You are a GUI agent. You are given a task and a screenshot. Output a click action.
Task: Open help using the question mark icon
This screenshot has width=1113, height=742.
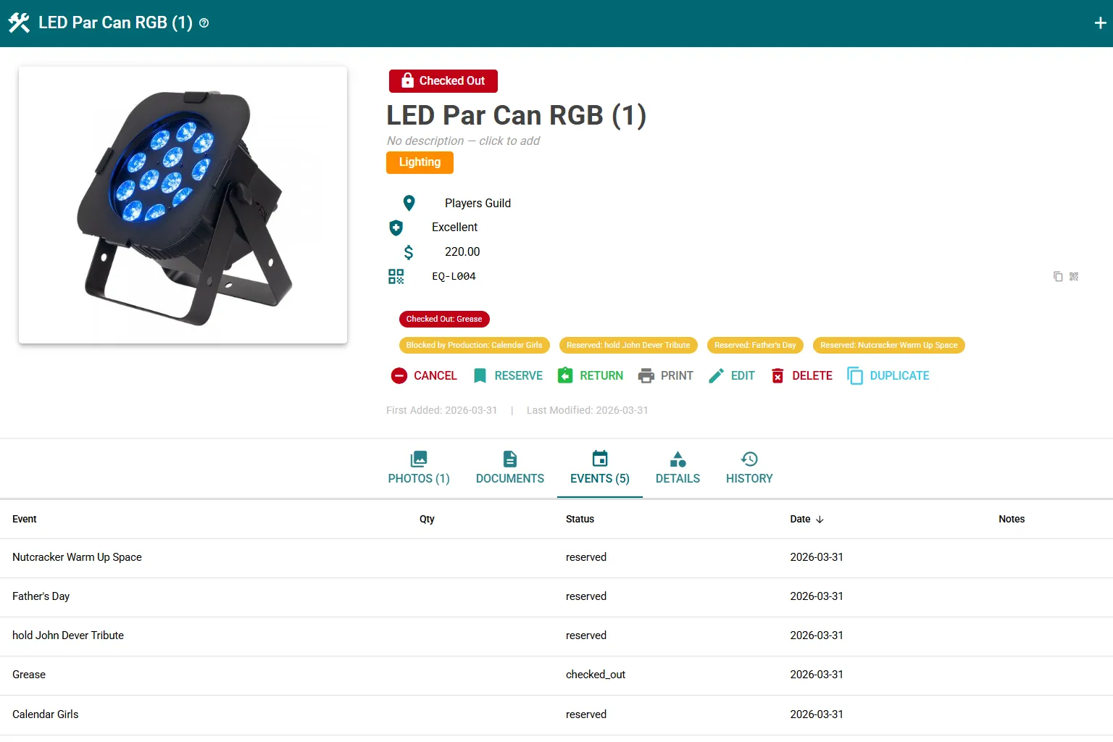pyautogui.click(x=204, y=22)
